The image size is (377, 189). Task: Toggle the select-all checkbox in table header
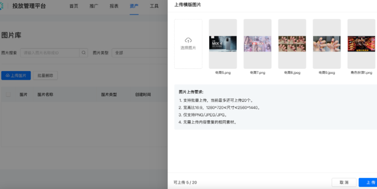[8, 95]
